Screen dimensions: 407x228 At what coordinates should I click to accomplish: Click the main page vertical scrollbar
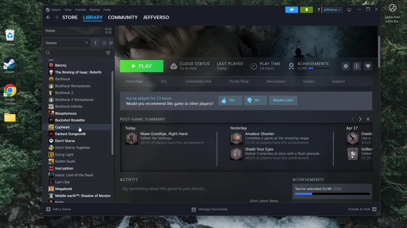[379, 52]
